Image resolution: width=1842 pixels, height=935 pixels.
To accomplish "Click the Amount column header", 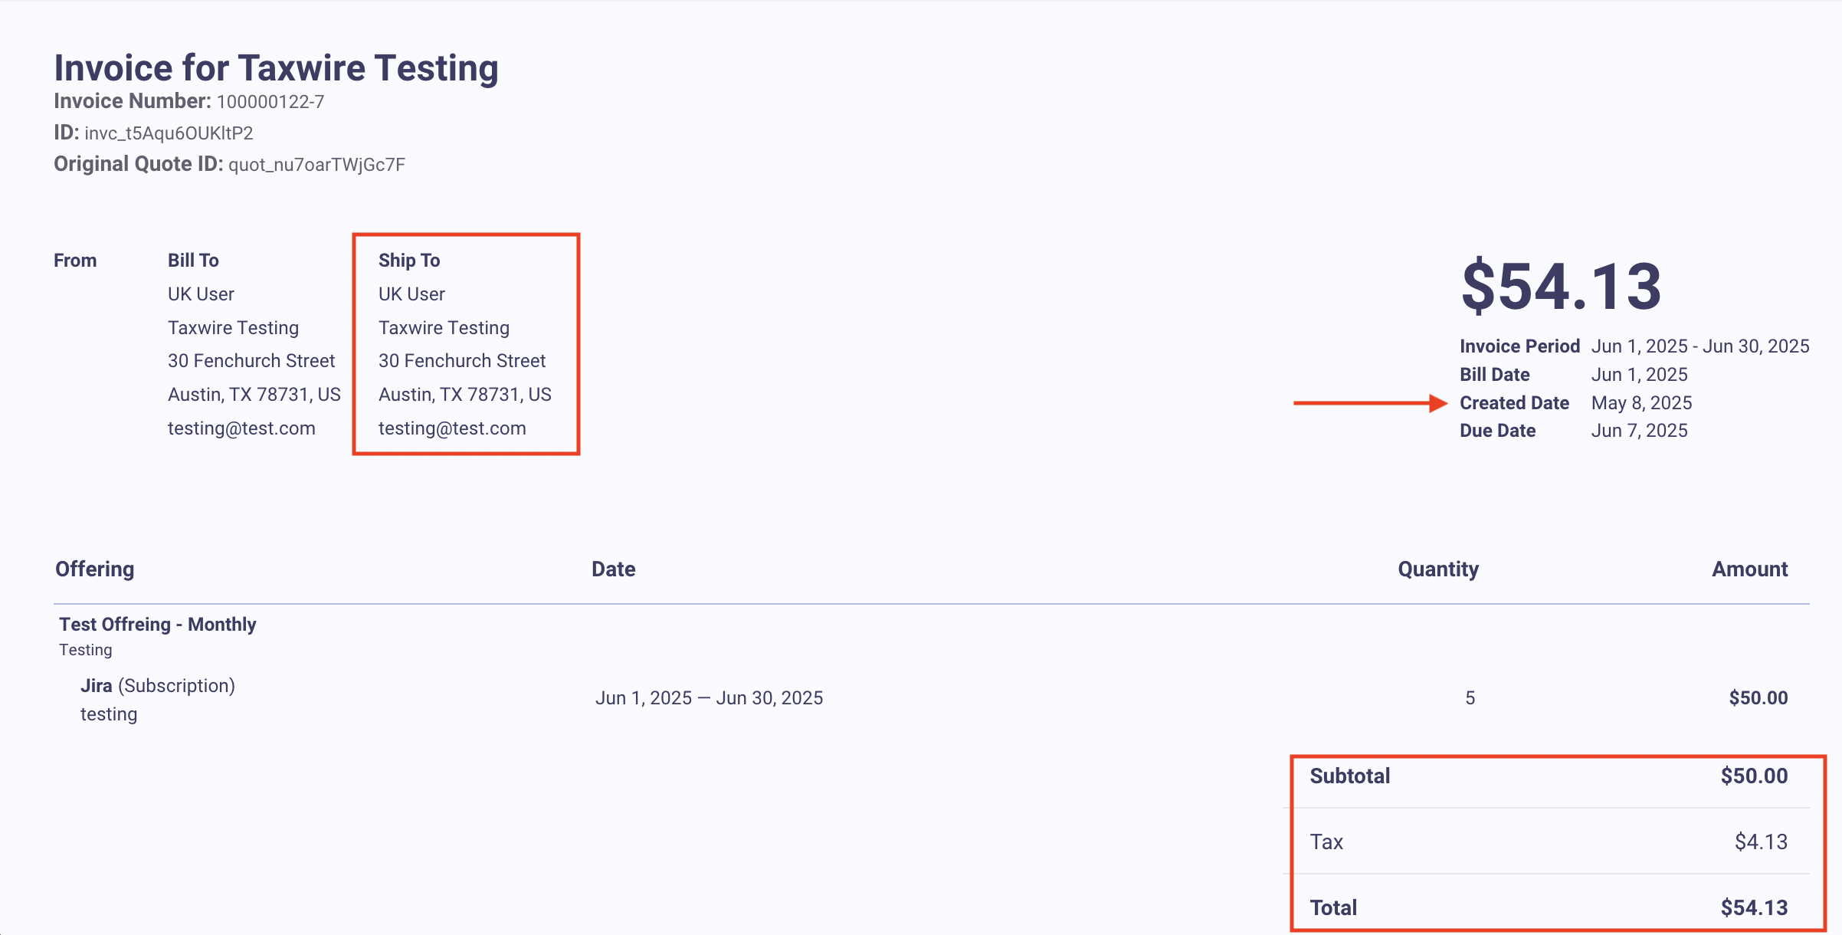I will click(x=1749, y=569).
